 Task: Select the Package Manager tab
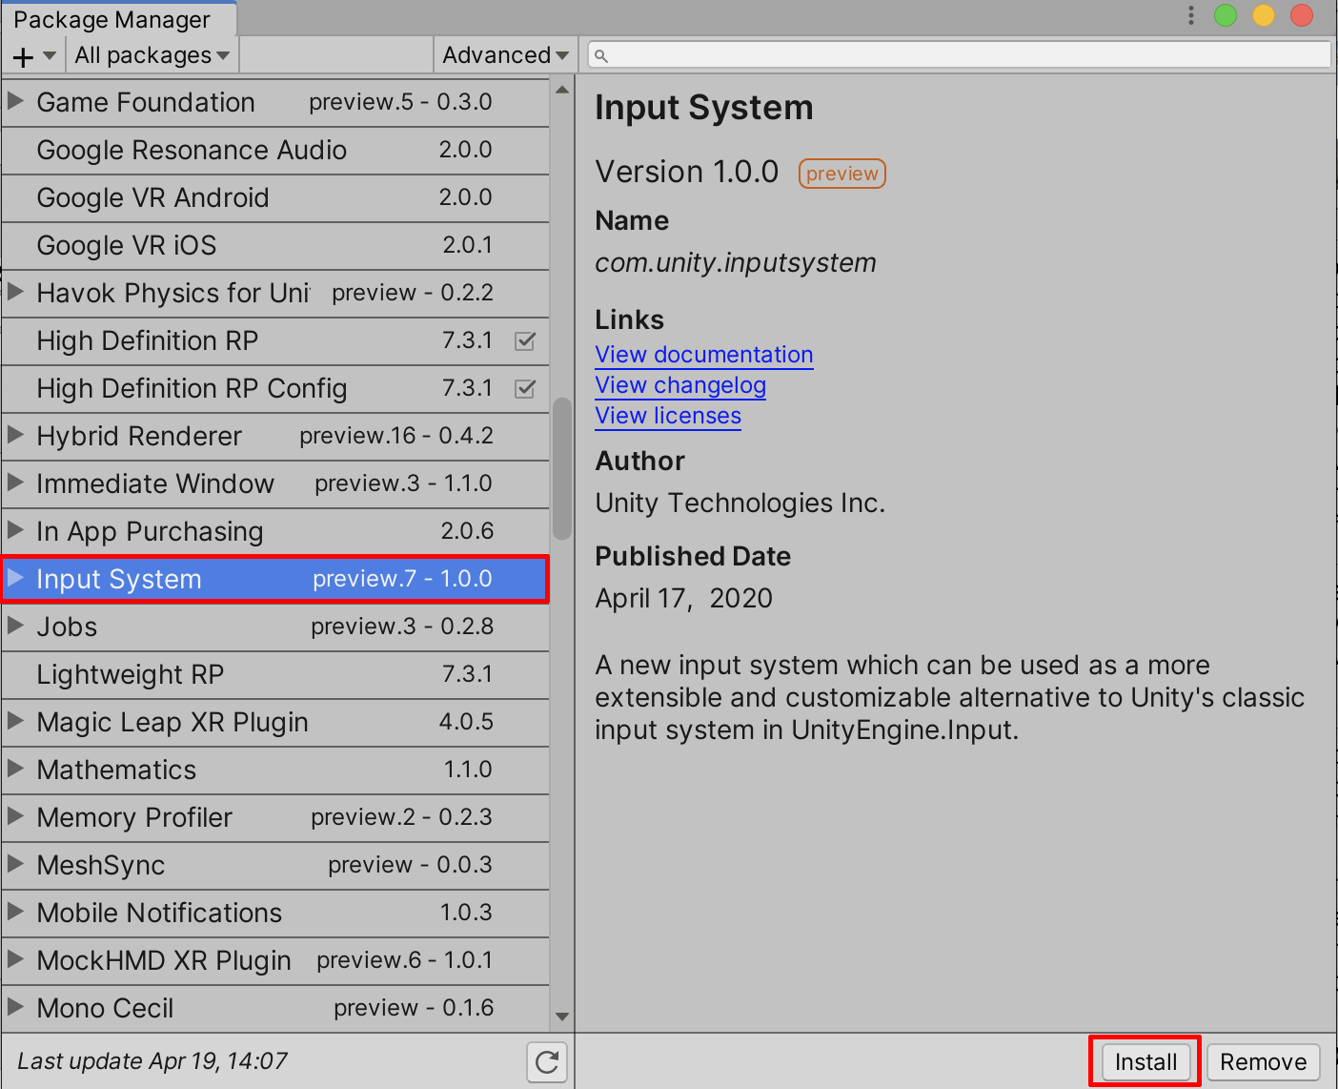click(111, 19)
